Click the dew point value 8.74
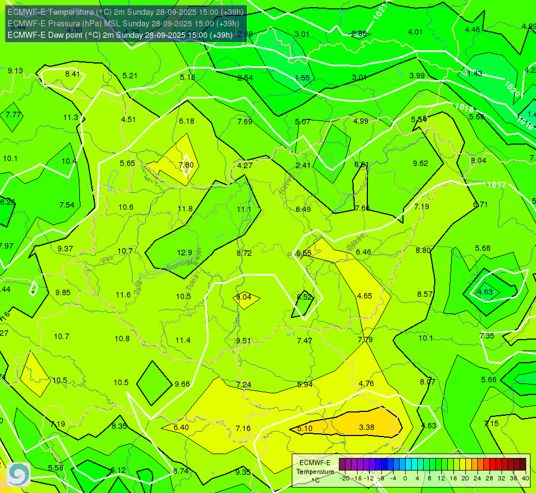 tap(181, 471)
